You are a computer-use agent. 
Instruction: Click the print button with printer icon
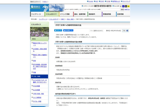click(x=125, y=31)
